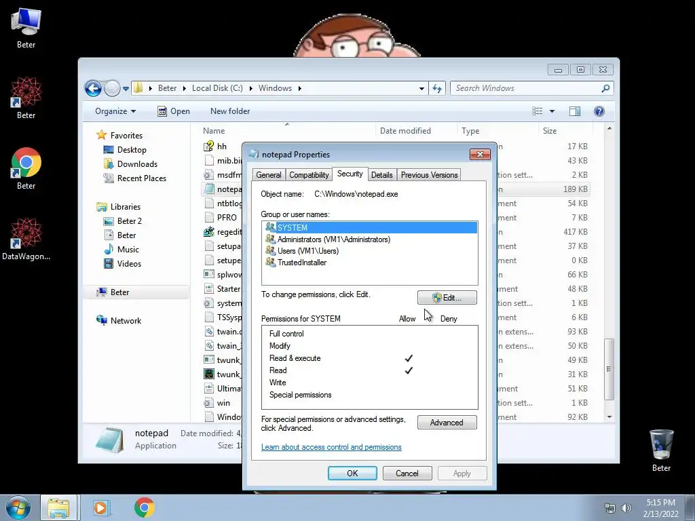Click the Change your view icon
The image size is (695, 521).
[538, 111]
